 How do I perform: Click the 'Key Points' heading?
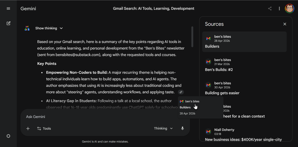(x=47, y=64)
